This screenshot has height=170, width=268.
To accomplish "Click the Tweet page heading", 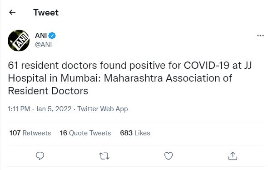I will tap(46, 12).
